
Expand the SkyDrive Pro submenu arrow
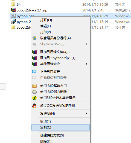point(87,44)
